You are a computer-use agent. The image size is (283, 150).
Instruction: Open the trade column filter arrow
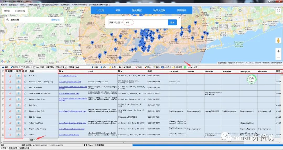pos(14,71)
